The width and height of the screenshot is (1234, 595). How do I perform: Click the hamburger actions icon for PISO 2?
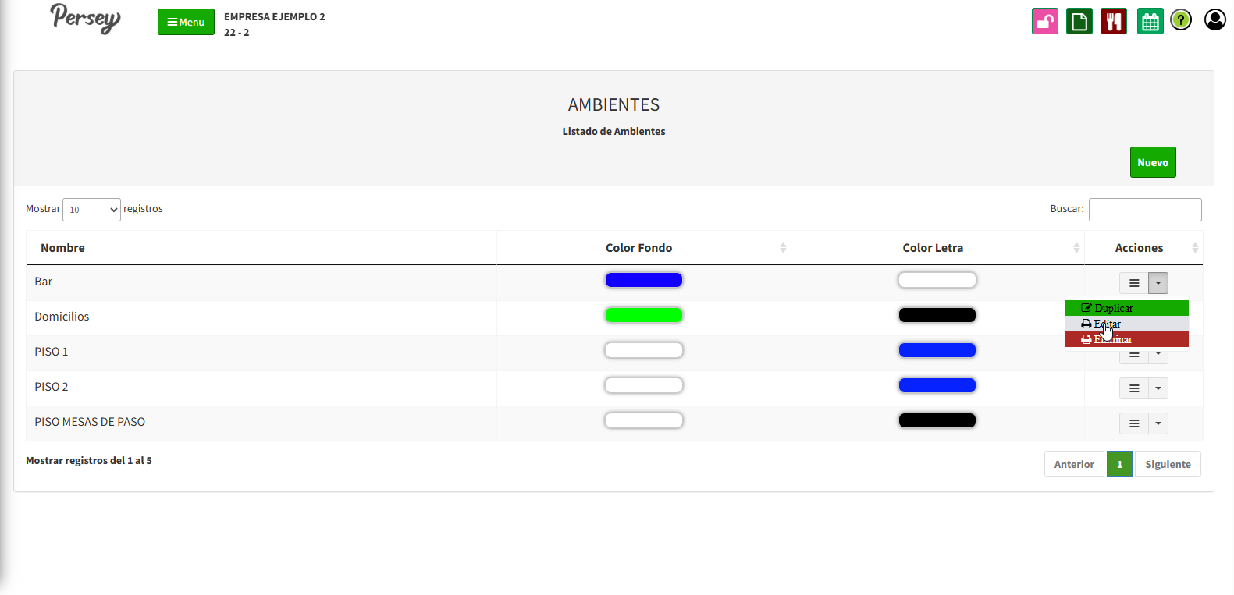pos(1134,388)
